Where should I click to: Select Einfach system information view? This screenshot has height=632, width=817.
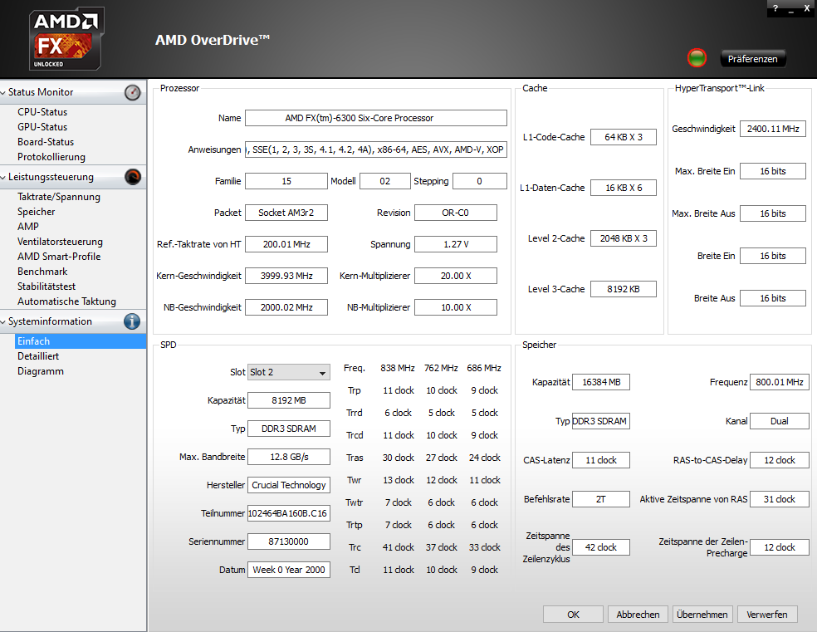pos(81,341)
